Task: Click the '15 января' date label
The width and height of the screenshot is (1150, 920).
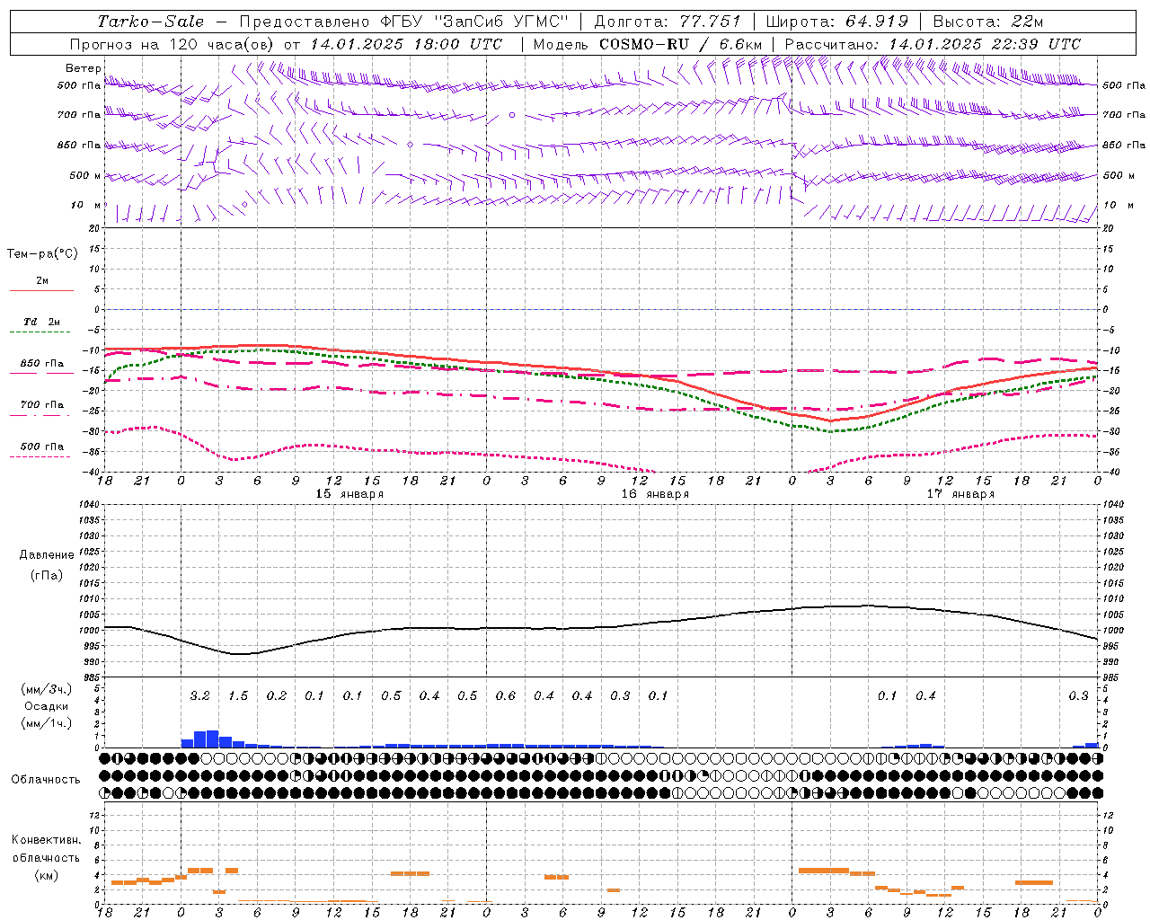Action: (349, 494)
